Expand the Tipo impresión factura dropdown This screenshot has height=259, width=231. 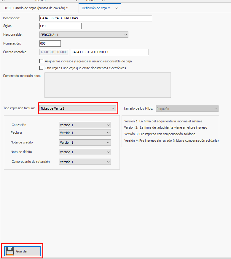click(78, 108)
